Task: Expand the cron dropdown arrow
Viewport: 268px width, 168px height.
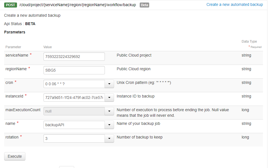Action: [x=109, y=84]
